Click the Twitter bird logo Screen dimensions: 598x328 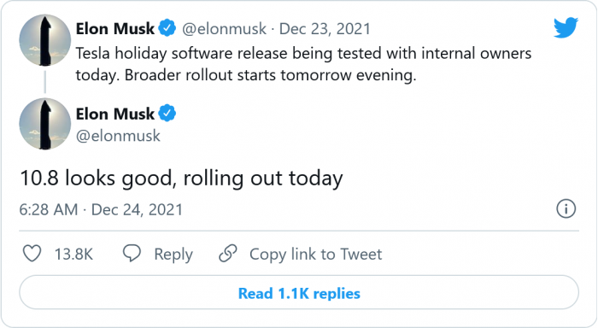point(566,27)
